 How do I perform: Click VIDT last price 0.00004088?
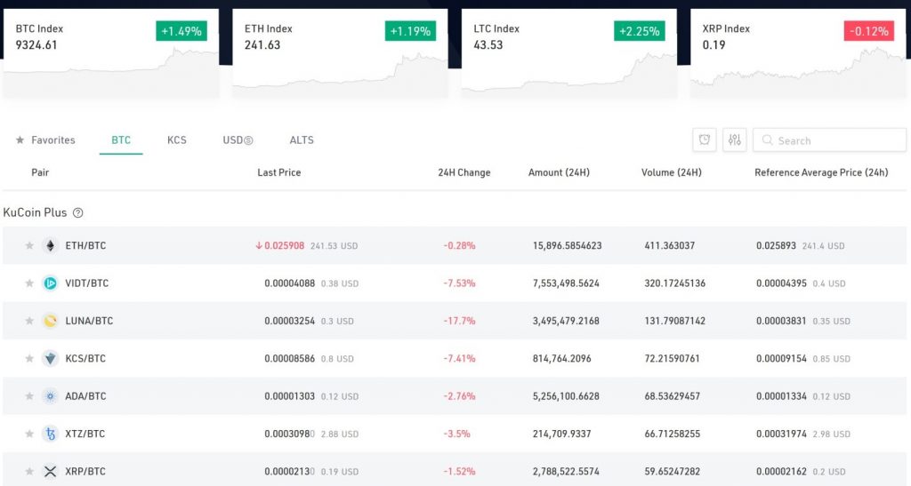click(289, 283)
